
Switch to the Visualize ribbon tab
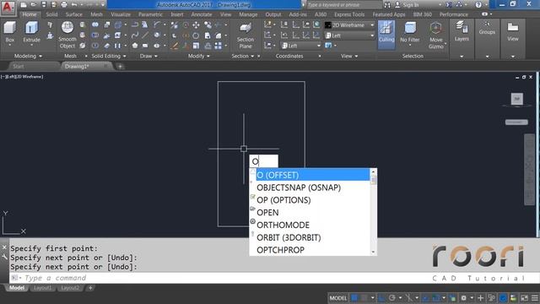click(x=121, y=14)
